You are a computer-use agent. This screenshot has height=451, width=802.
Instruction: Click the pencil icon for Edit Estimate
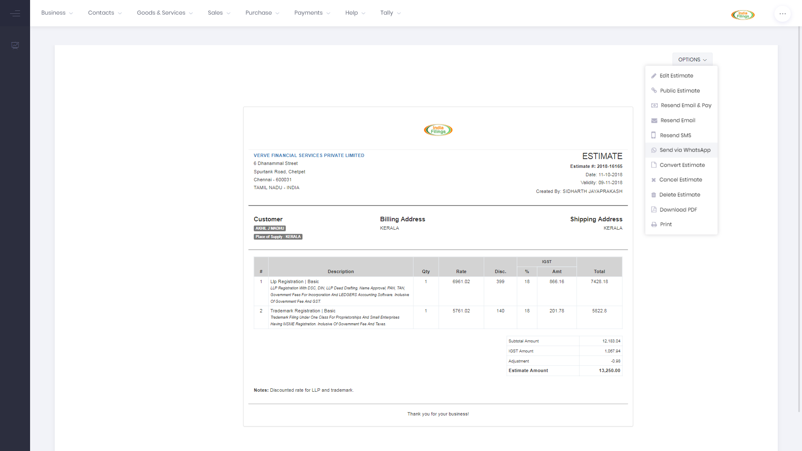pos(654,76)
